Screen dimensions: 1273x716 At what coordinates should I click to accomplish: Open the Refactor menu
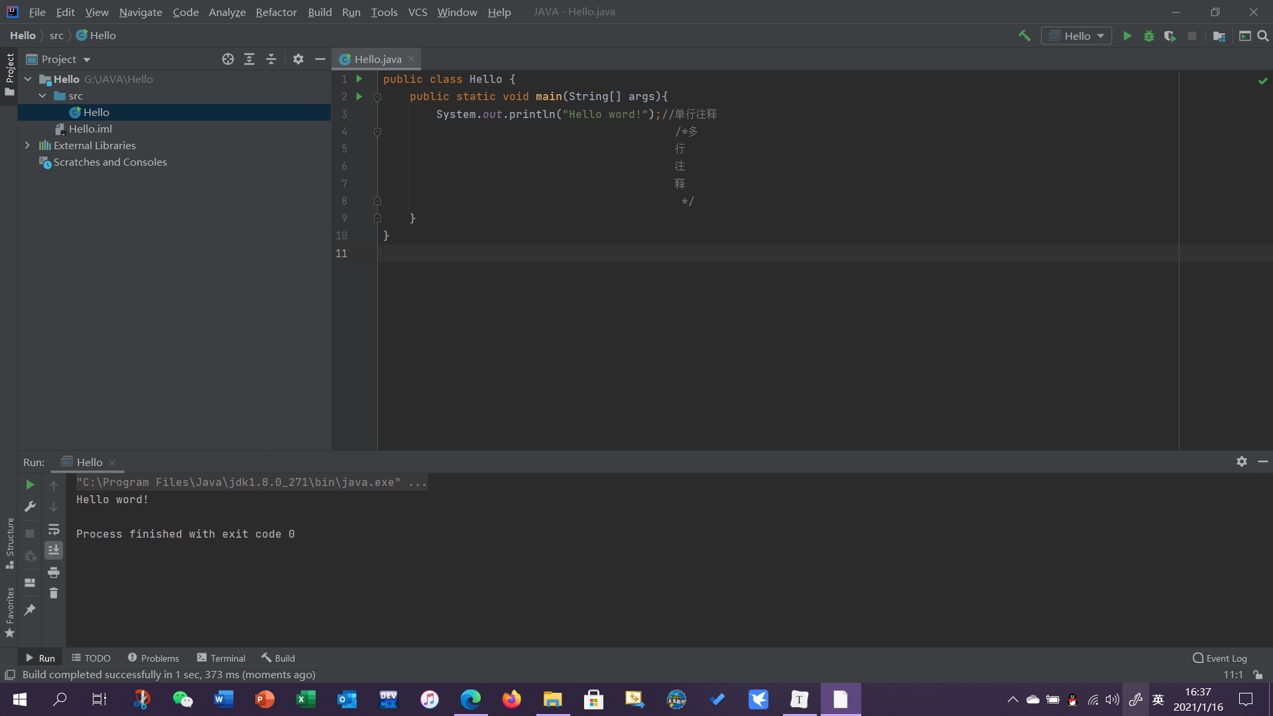[276, 12]
